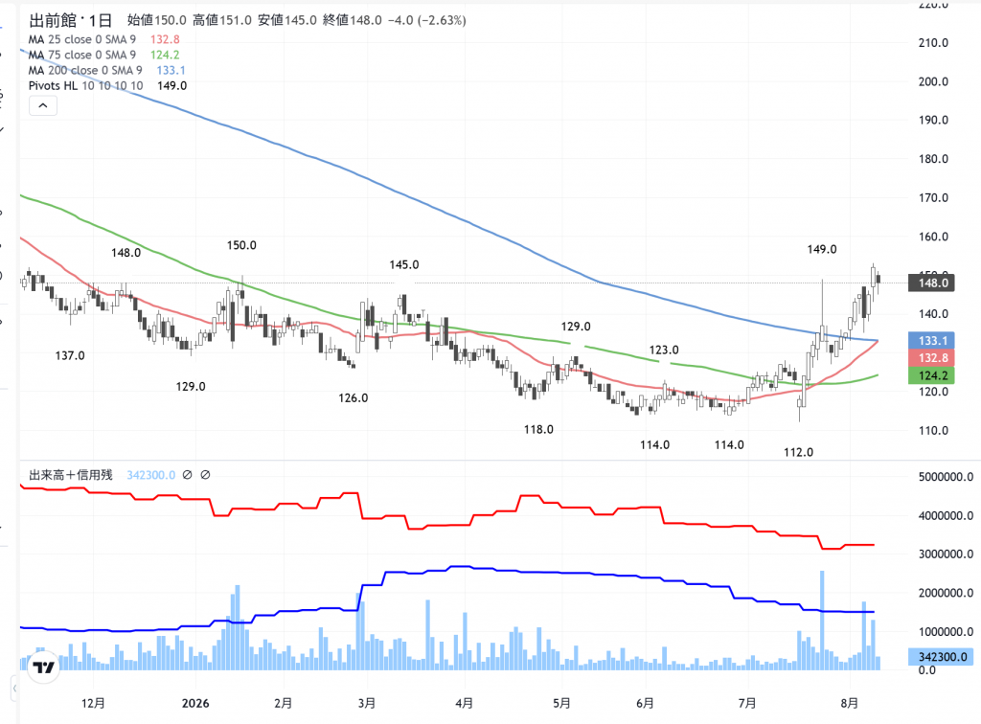The width and height of the screenshot is (981, 724).
Task: Click the pivot low label 118.0
Action: click(538, 430)
